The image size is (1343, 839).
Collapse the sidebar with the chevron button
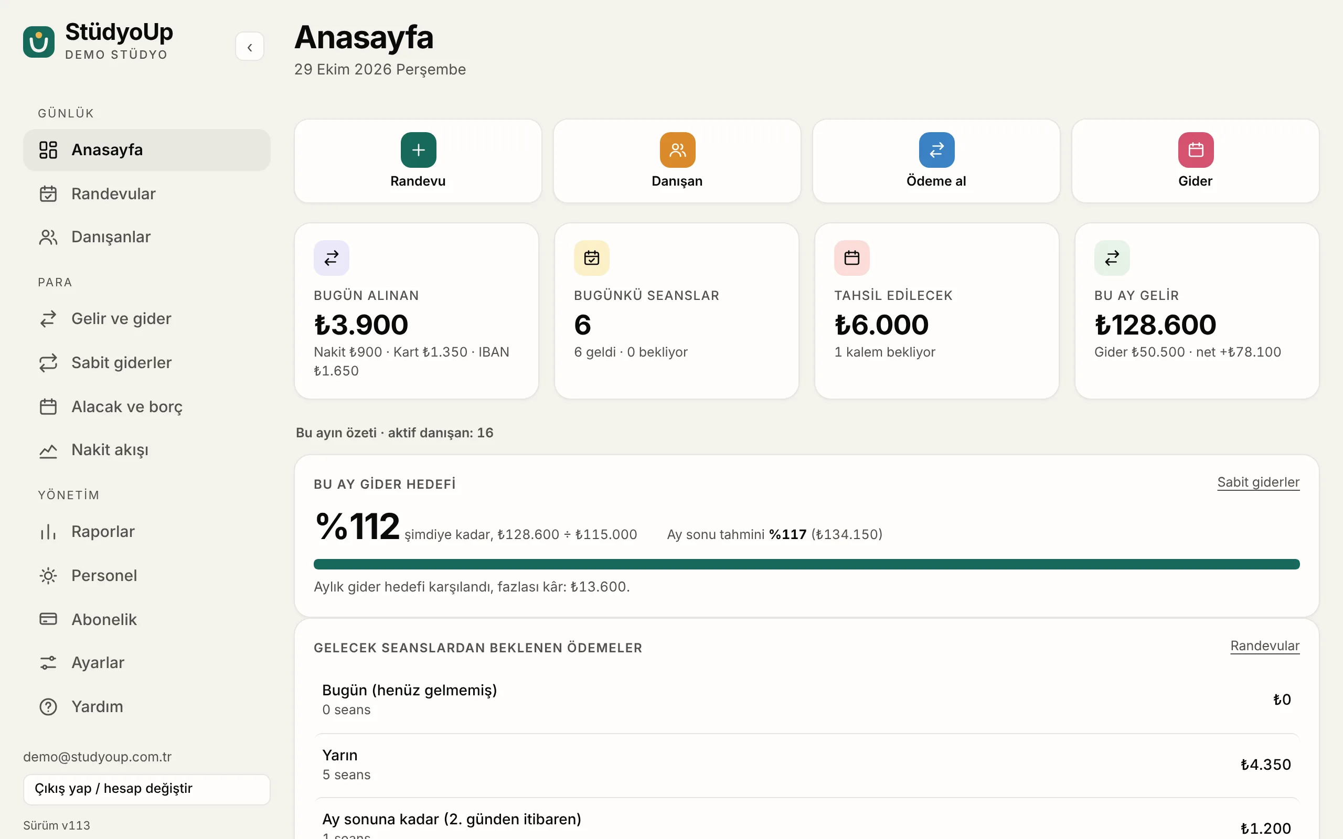(250, 47)
